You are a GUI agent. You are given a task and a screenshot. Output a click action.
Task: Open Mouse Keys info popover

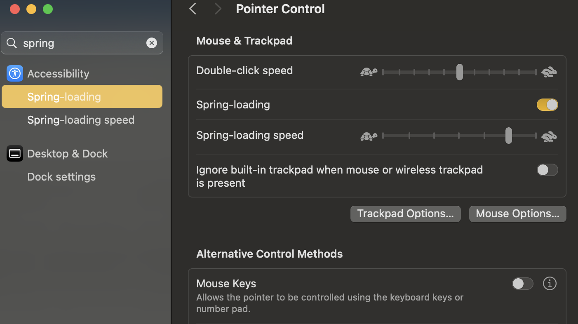tap(550, 283)
